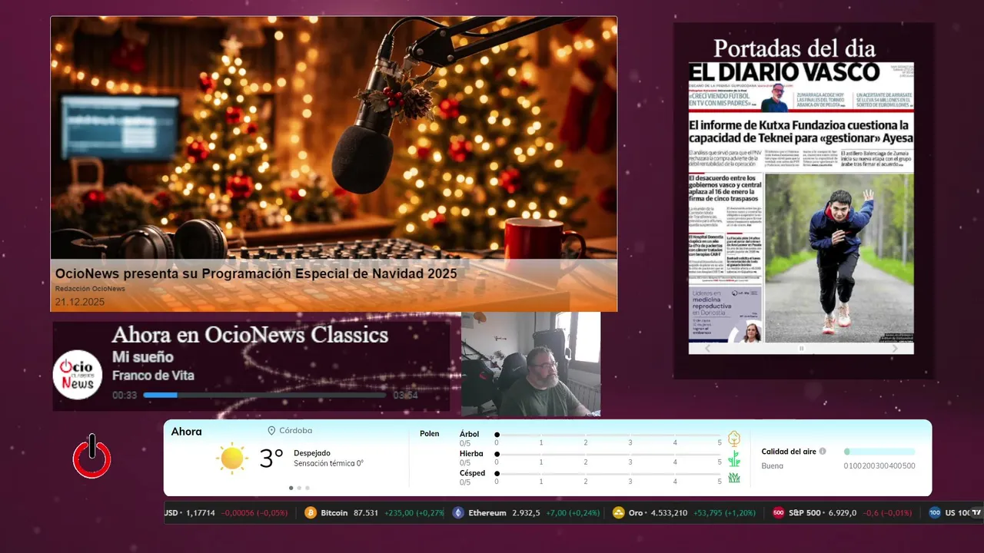The width and height of the screenshot is (984, 553).
Task: Click the Hierba pollen level slider
Action: click(x=608, y=455)
